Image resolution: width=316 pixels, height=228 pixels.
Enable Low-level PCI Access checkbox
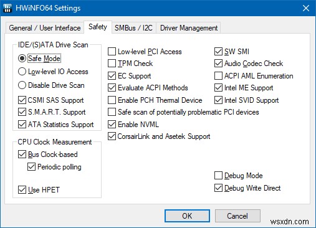[112, 52]
